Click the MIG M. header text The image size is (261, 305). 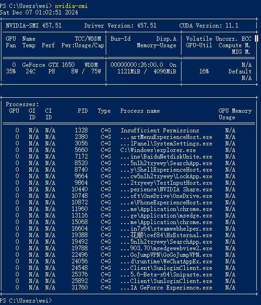tap(241, 52)
